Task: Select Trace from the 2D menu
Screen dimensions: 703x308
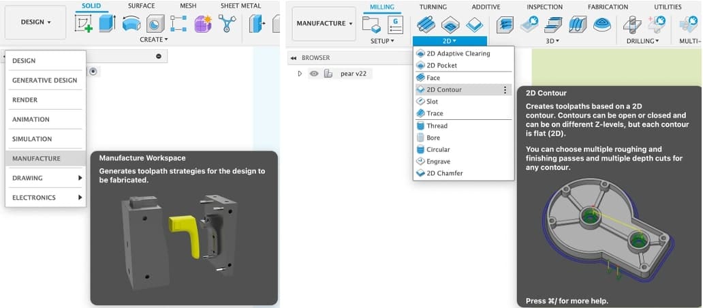Action: point(464,113)
